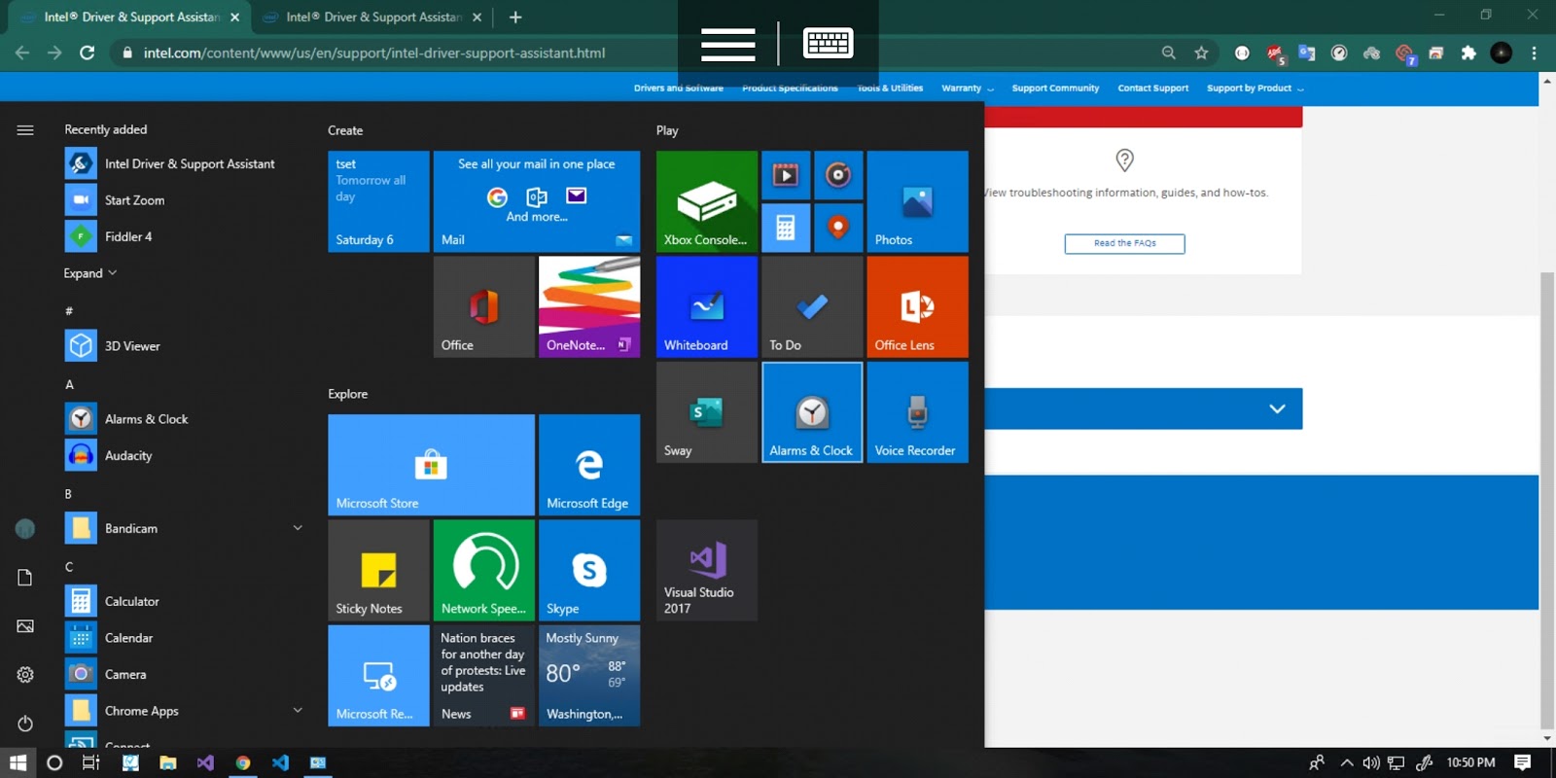Image resolution: width=1556 pixels, height=778 pixels.
Task: Click the Windows Start button
Action: coord(18,762)
